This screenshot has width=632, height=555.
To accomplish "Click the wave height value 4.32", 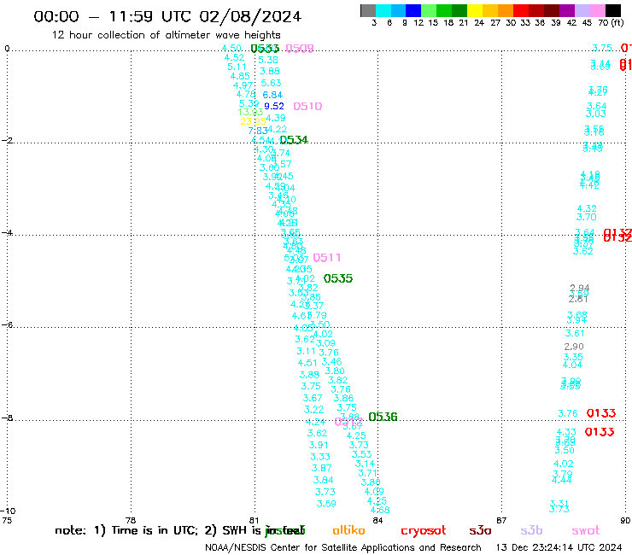I will coord(587,209).
